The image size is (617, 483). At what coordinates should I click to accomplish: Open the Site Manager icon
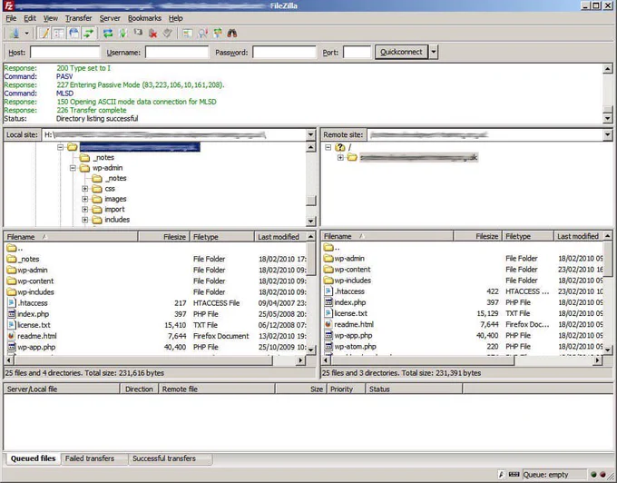pos(15,34)
